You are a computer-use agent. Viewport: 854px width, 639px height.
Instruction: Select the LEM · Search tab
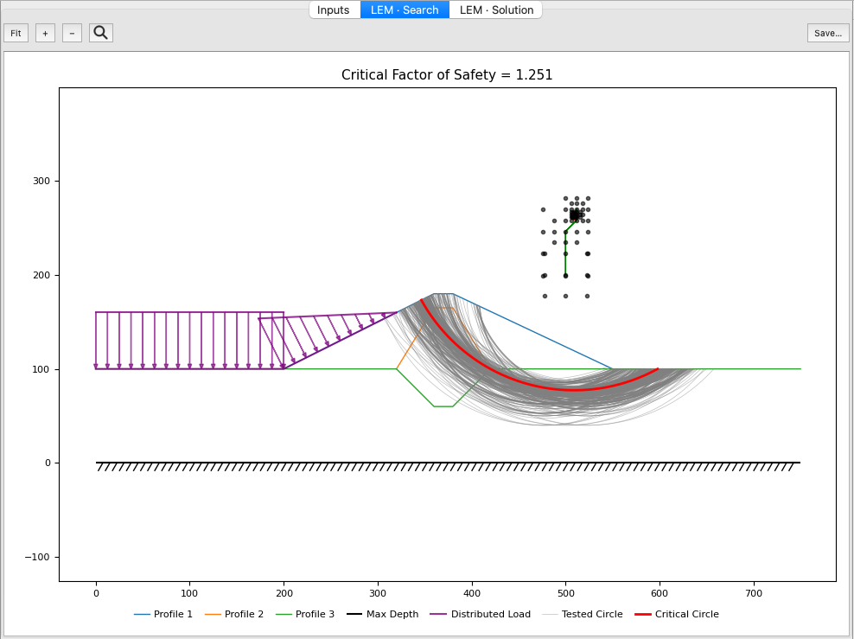(405, 10)
